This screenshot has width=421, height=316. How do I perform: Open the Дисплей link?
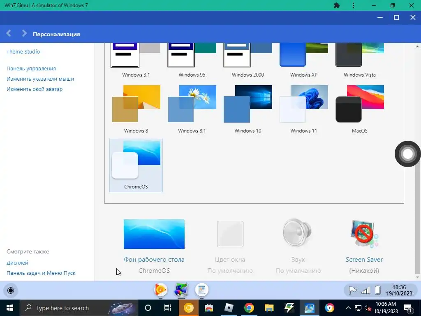[17, 263]
